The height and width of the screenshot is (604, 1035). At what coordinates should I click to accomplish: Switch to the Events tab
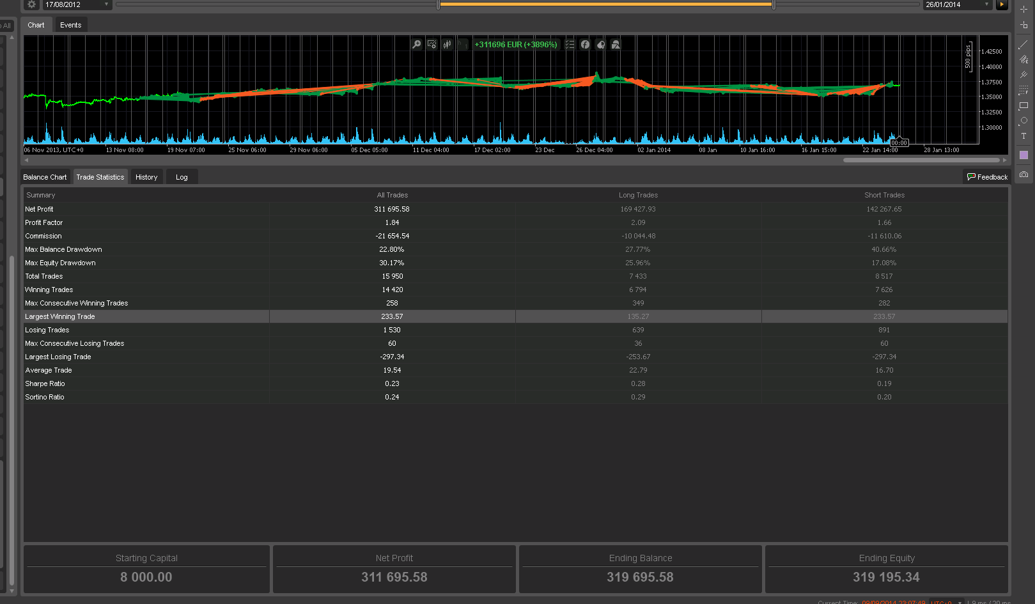(70, 25)
